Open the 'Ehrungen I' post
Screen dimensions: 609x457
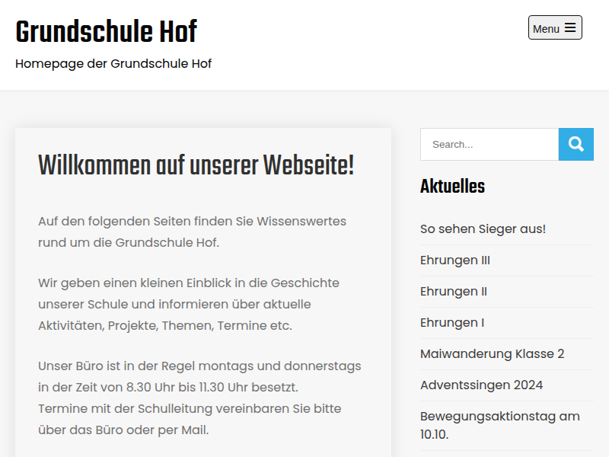[x=452, y=322]
